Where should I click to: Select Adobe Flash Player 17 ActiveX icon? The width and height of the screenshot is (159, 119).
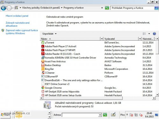pos(43,46)
